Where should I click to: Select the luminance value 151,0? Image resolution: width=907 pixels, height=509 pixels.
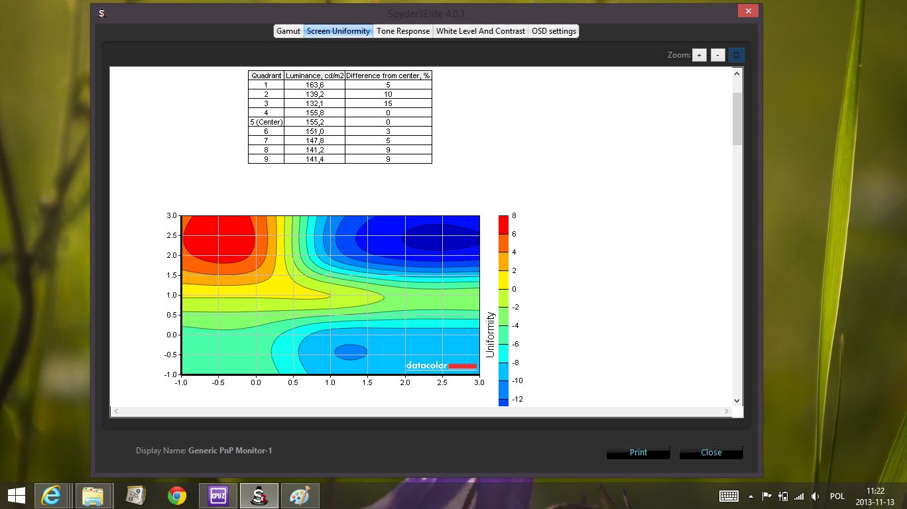point(315,131)
